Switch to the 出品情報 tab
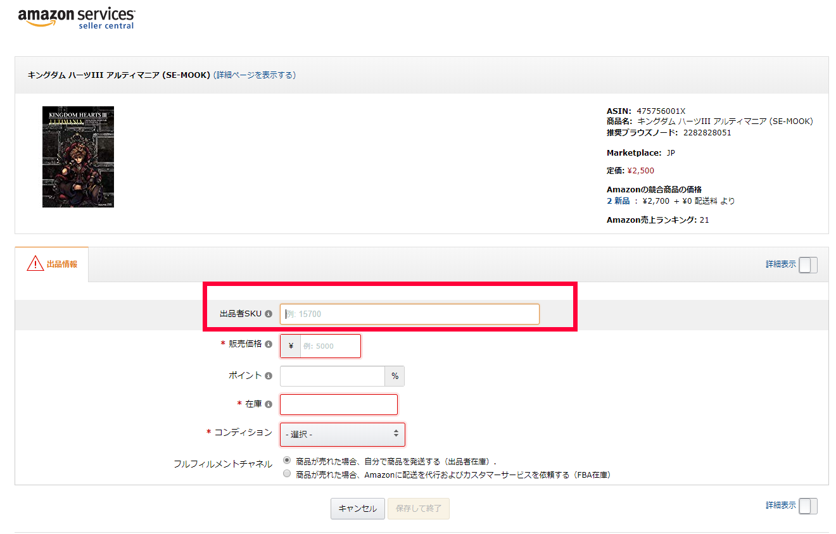Screen dimensions: 836x534 point(61,264)
